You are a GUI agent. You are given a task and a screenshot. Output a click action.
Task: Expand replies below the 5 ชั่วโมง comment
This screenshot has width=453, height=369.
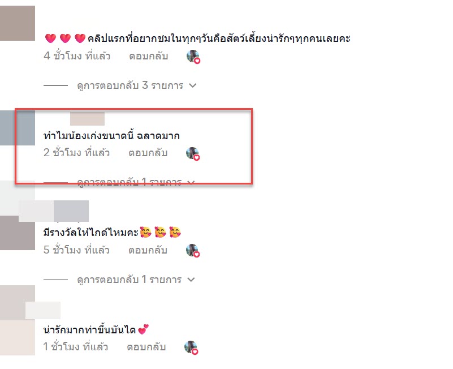click(x=129, y=280)
